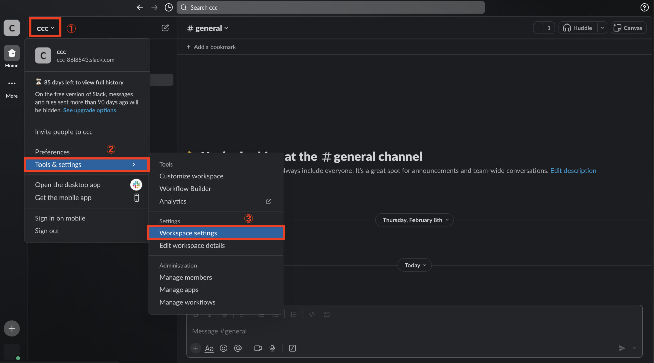Record a video clip from the composer

tap(258, 348)
